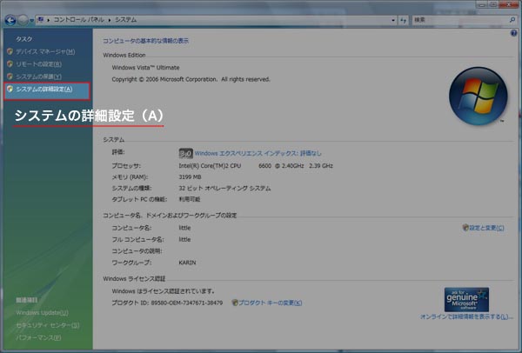
Task: Click プロダクト キーの変更(K) link
Action: (x=271, y=303)
